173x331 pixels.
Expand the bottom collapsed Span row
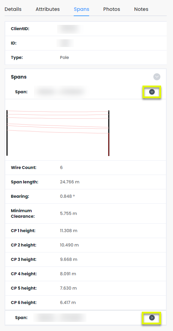[x=152, y=318]
